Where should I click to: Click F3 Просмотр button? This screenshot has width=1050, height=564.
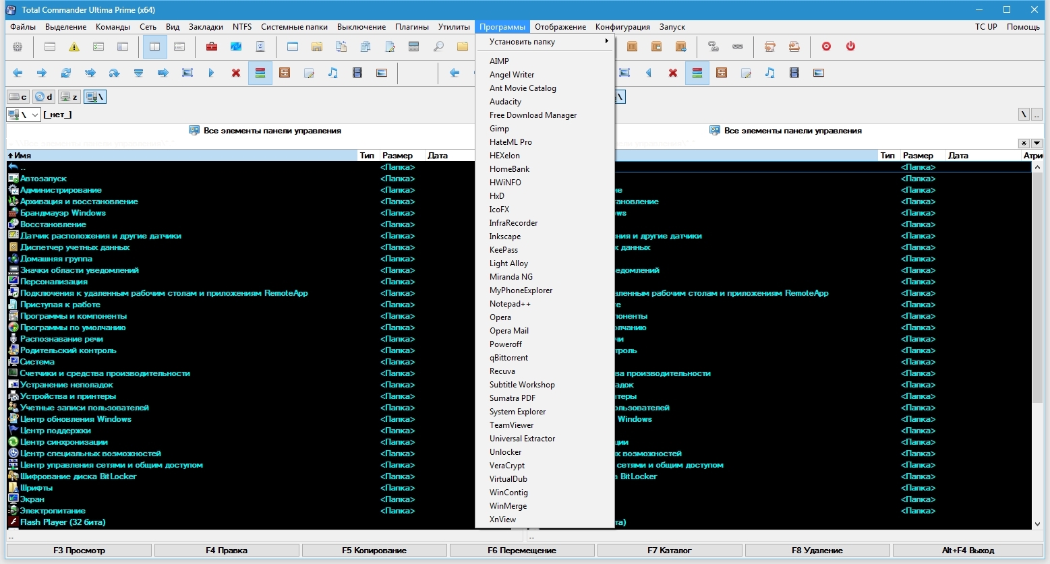[x=79, y=551]
